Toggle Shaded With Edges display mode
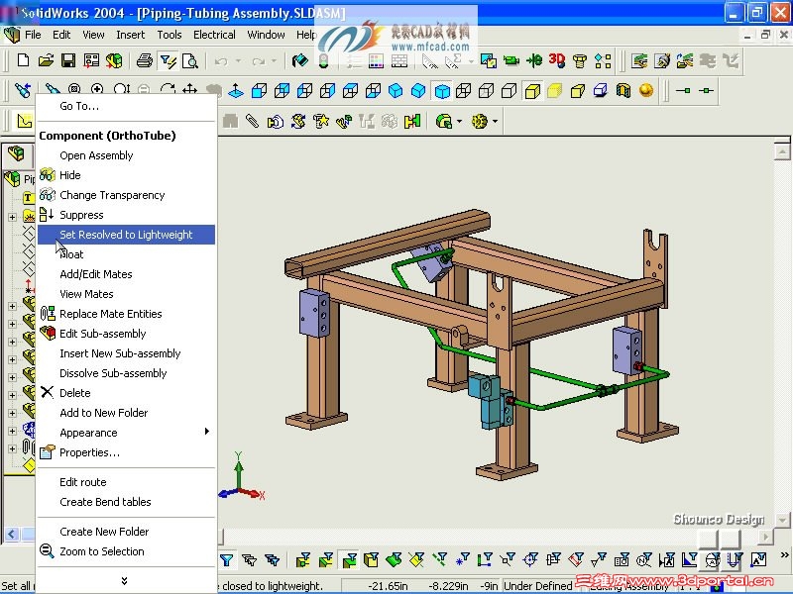Viewport: 793px width, 594px height. [x=532, y=91]
